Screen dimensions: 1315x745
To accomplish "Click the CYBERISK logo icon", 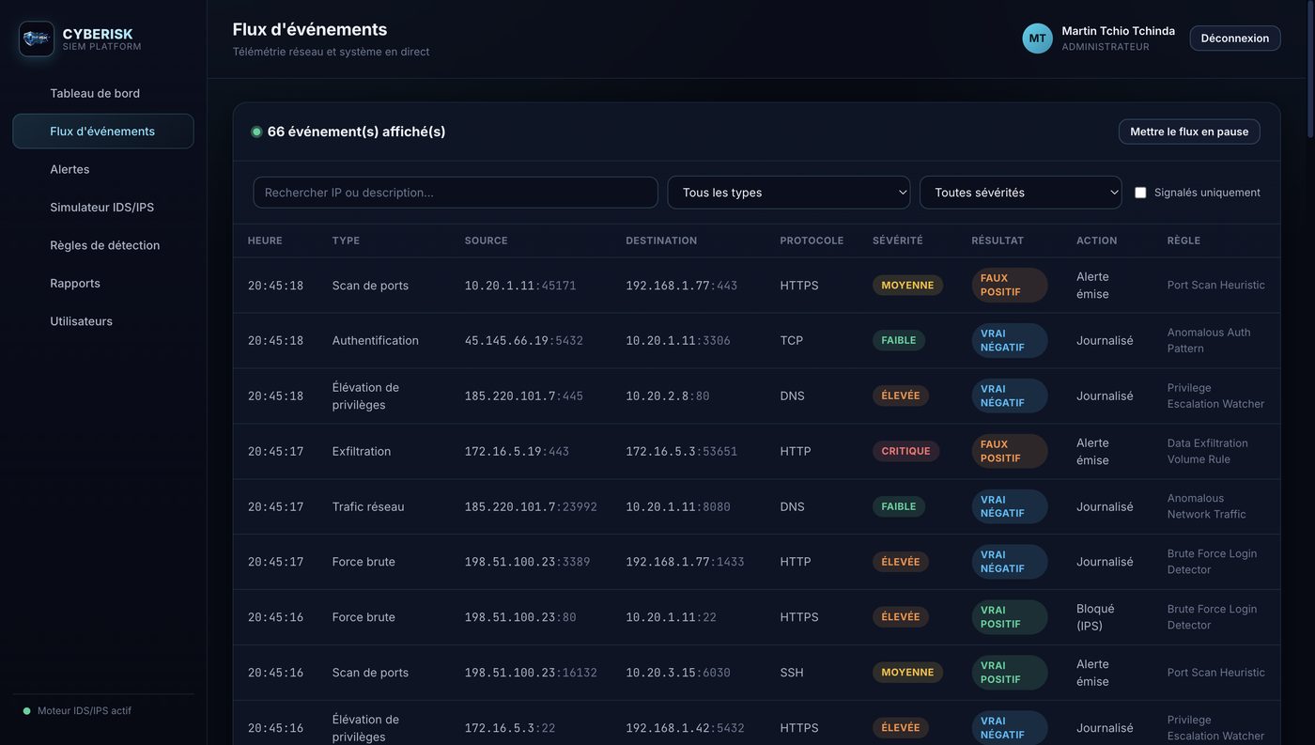I will [x=37, y=39].
